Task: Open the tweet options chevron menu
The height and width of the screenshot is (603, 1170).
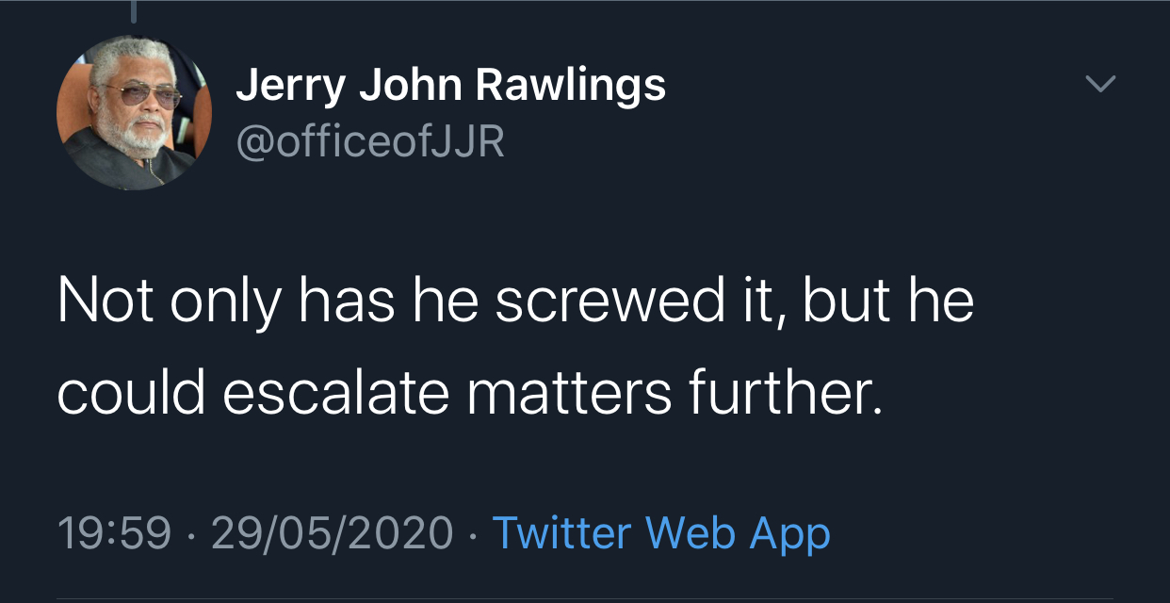Action: 1099,85
